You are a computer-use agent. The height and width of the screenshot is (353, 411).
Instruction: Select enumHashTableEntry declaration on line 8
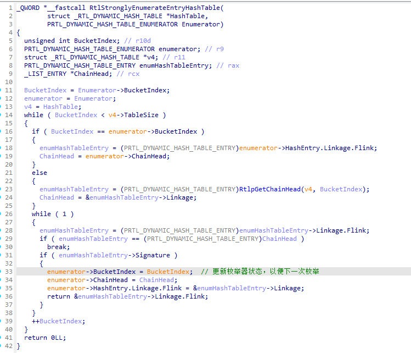[174, 65]
